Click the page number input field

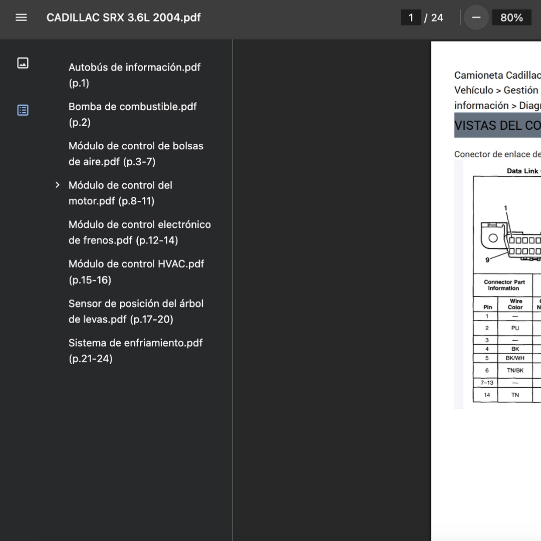click(411, 18)
